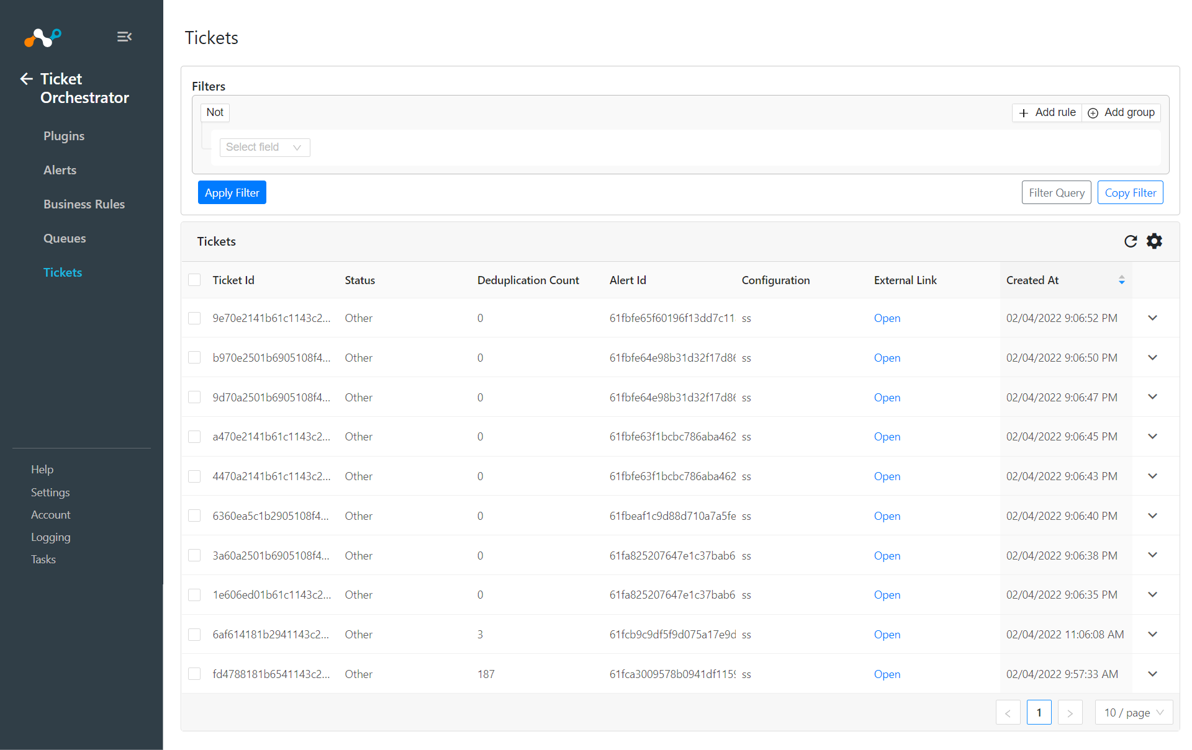Toggle the select-all tickets checkbox
The height and width of the screenshot is (750, 1192).
click(x=194, y=280)
